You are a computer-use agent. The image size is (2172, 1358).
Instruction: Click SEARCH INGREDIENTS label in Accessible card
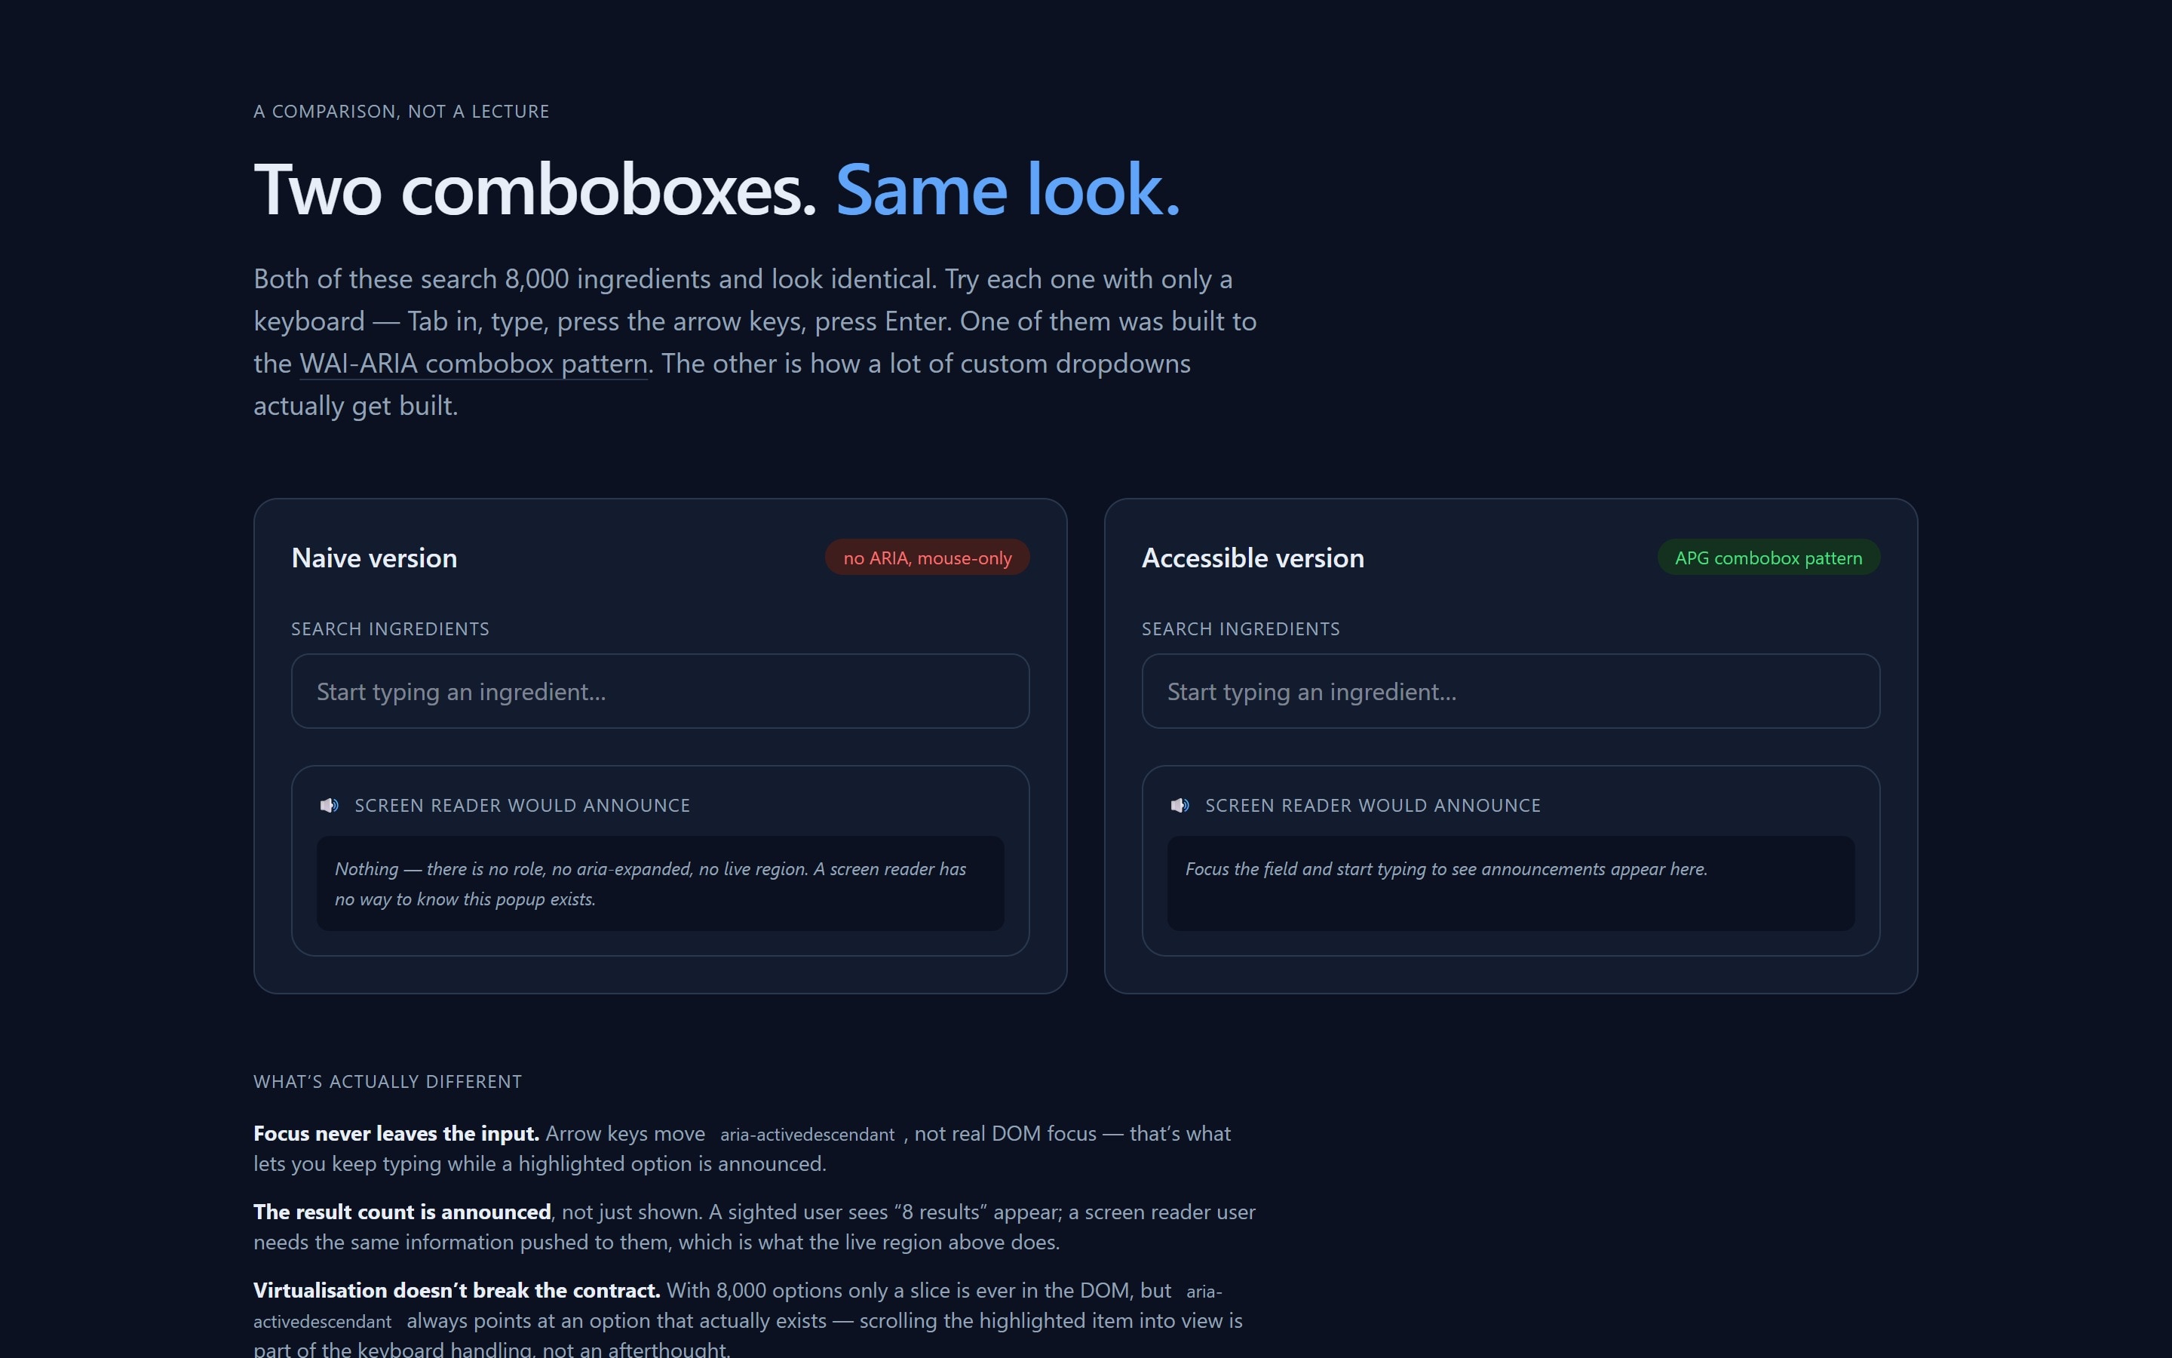[x=1241, y=628]
